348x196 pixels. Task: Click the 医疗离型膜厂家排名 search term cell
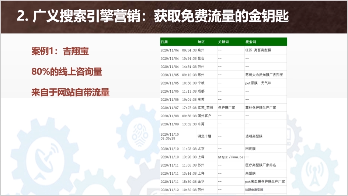[x=260, y=165]
